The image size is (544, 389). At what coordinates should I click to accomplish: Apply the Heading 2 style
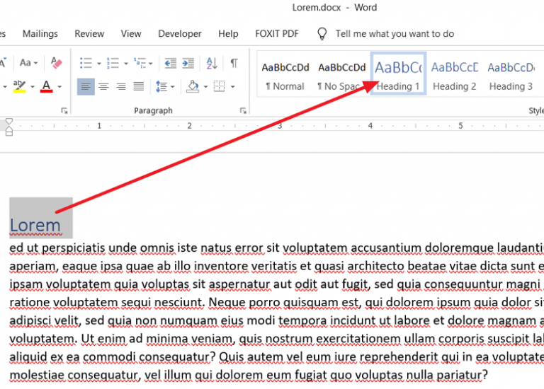pos(455,76)
